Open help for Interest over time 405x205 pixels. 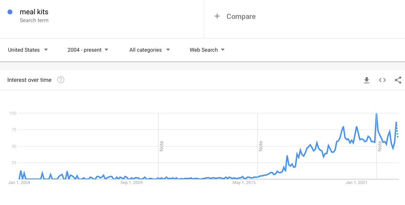[61, 80]
